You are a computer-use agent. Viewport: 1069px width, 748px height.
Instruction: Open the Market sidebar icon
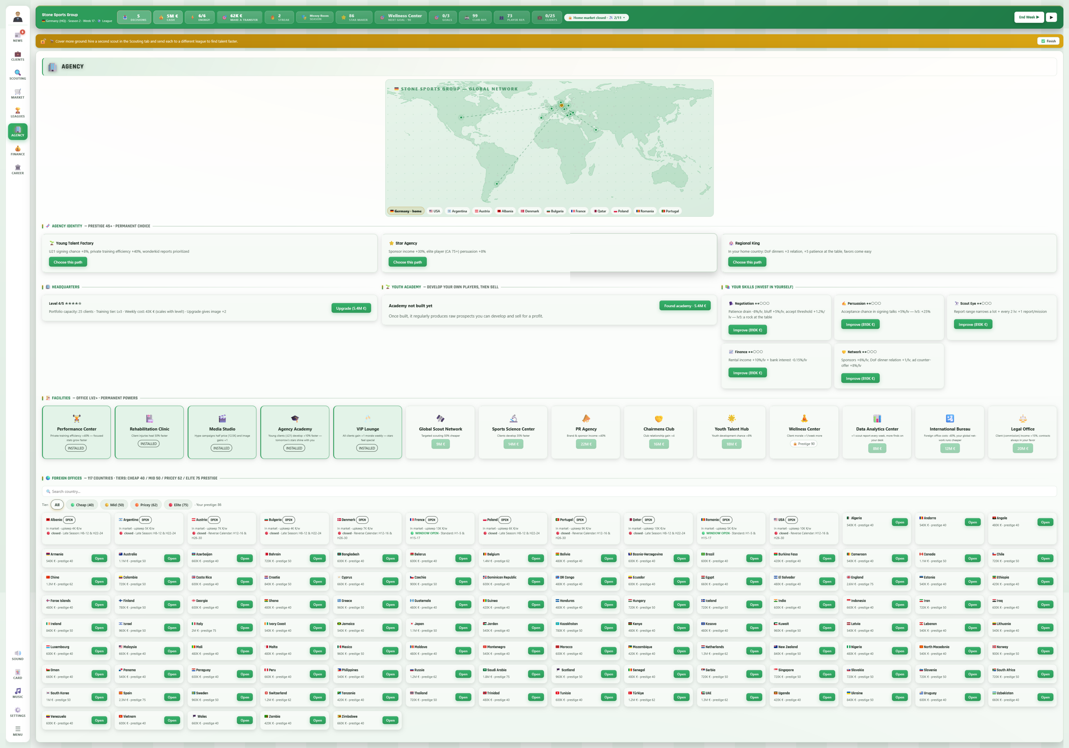[x=18, y=94]
